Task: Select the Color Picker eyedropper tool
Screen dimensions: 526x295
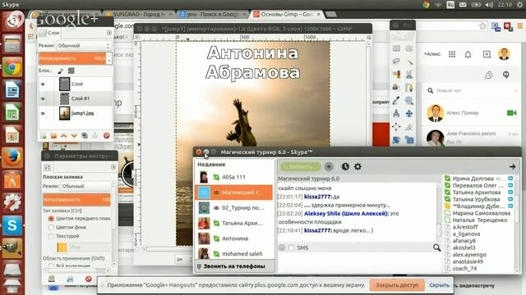Action: click(396, 101)
